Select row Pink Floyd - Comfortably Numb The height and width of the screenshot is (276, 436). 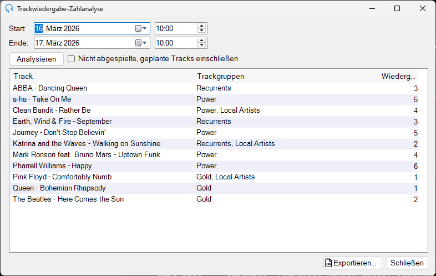(214, 177)
